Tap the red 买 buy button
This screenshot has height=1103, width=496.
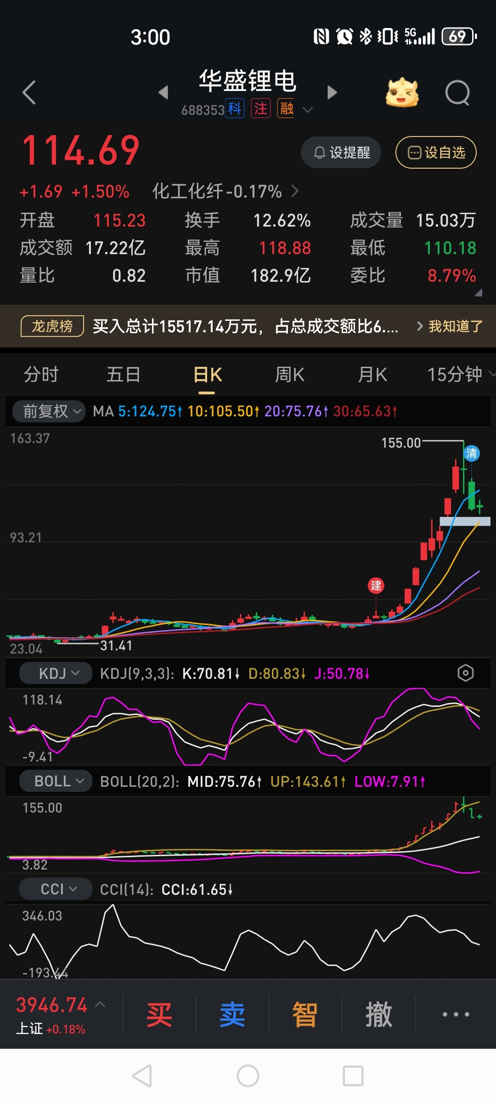[159, 1014]
